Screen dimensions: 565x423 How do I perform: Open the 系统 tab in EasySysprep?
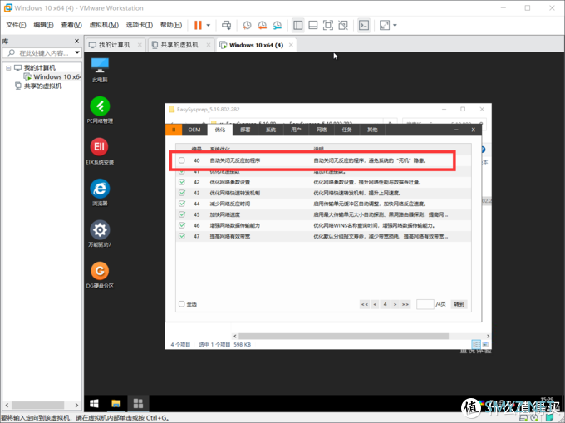[x=271, y=130]
